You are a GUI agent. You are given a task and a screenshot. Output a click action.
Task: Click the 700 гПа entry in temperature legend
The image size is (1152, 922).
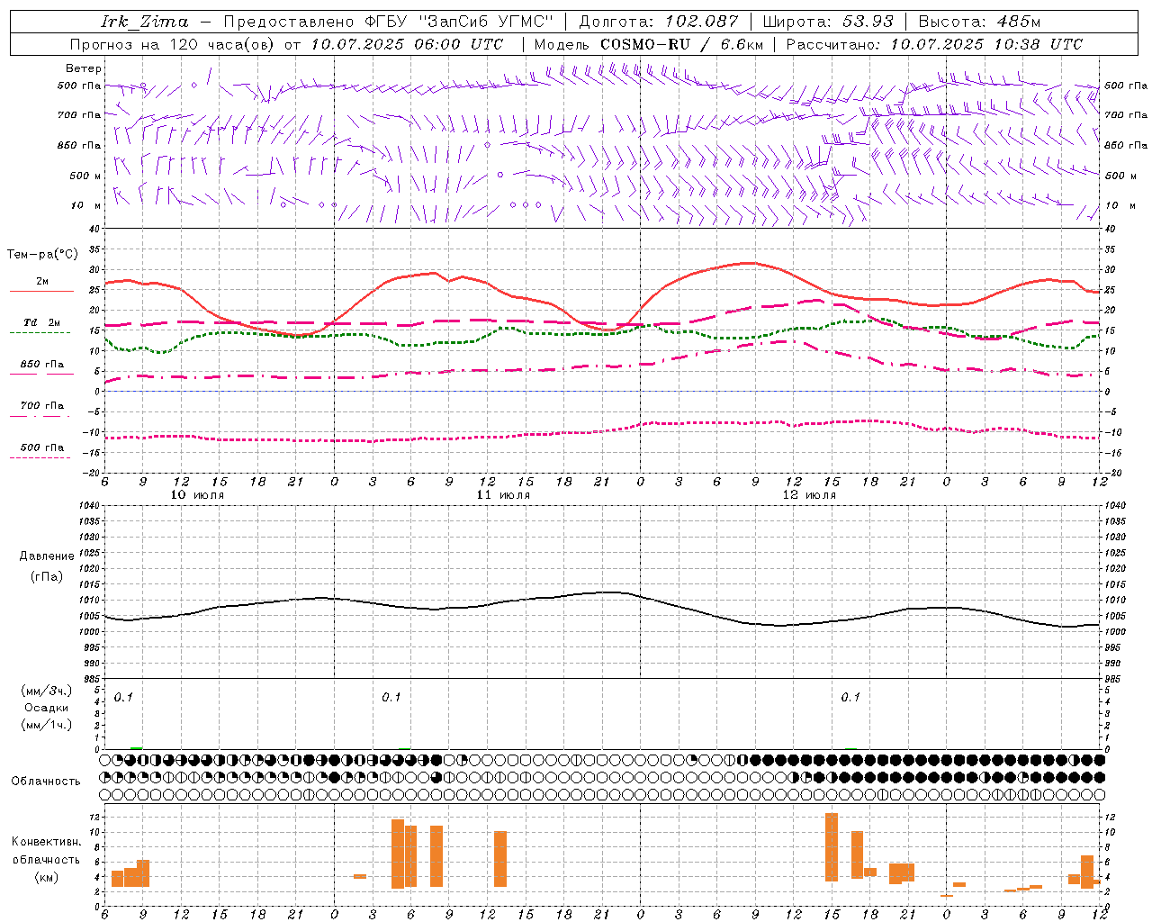click(41, 405)
